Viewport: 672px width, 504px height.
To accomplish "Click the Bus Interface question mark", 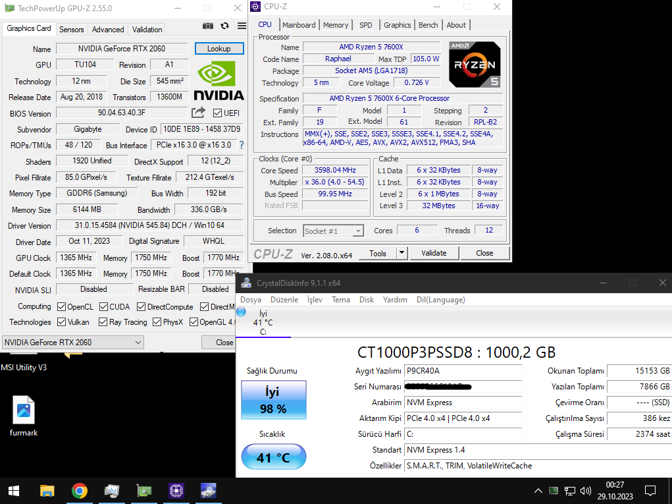I will tap(242, 145).
